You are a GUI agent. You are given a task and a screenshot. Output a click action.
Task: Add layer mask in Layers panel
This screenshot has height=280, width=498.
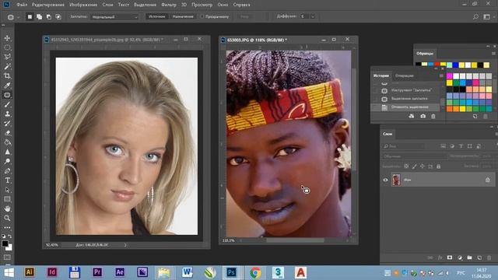click(x=450, y=257)
